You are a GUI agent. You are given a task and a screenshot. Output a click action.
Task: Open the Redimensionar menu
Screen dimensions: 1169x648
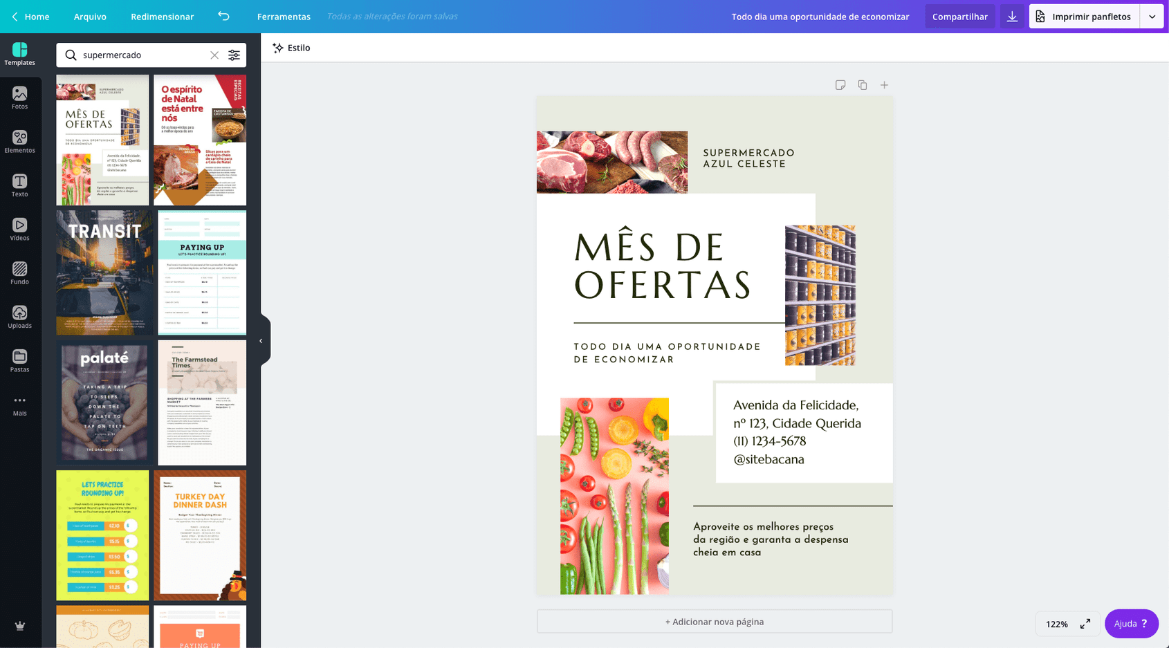(x=162, y=17)
